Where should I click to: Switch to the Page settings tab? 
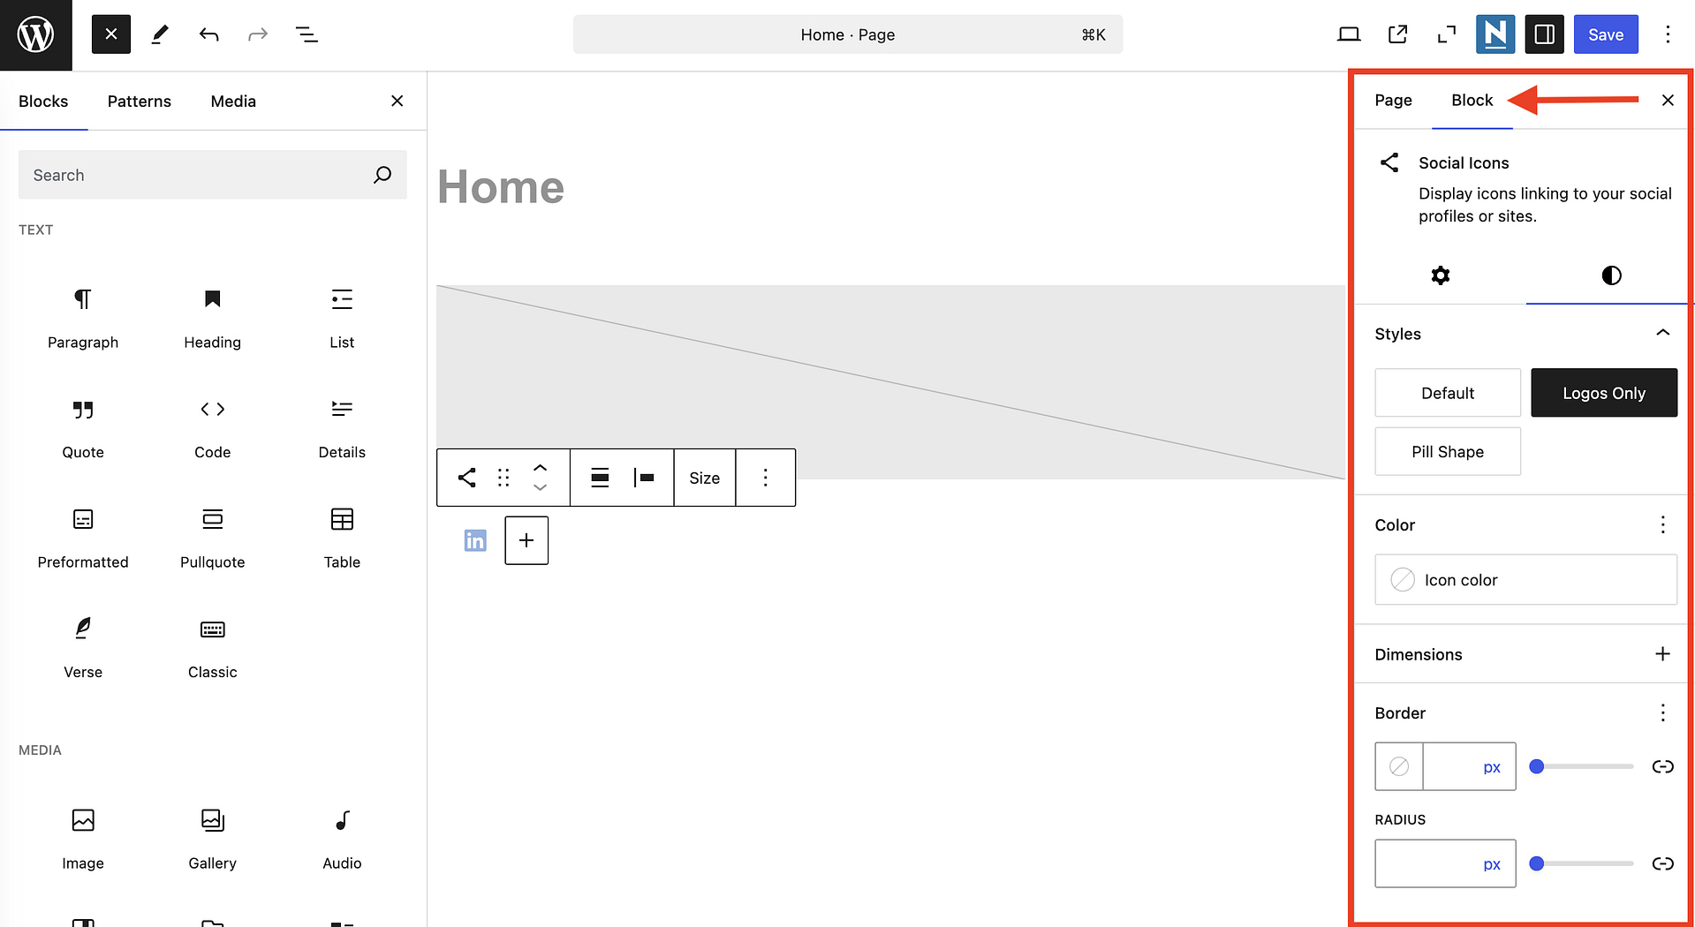point(1393,101)
